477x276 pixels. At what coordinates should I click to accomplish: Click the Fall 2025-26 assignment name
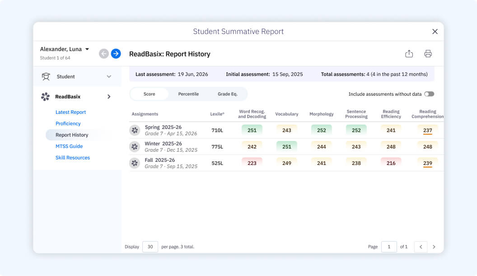click(x=160, y=160)
